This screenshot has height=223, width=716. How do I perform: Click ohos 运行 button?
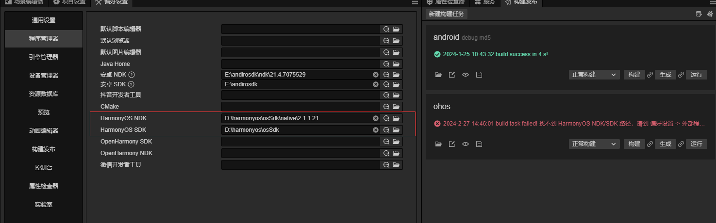click(x=696, y=144)
